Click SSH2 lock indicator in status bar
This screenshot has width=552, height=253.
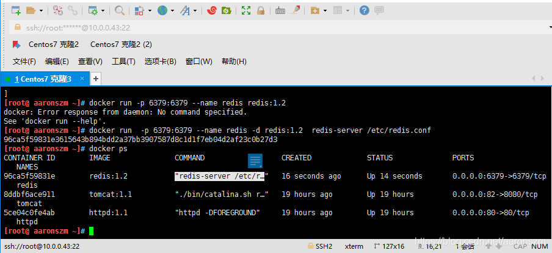pos(319,246)
